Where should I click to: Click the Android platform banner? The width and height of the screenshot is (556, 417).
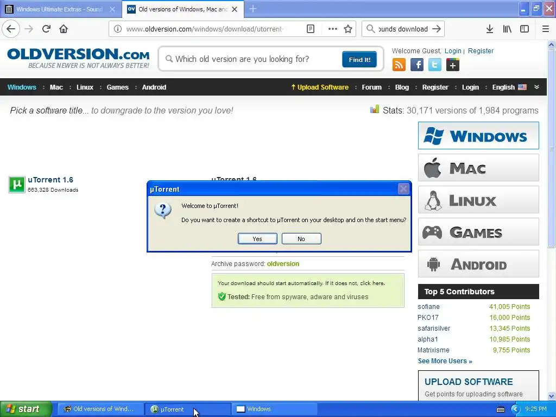[x=478, y=263]
